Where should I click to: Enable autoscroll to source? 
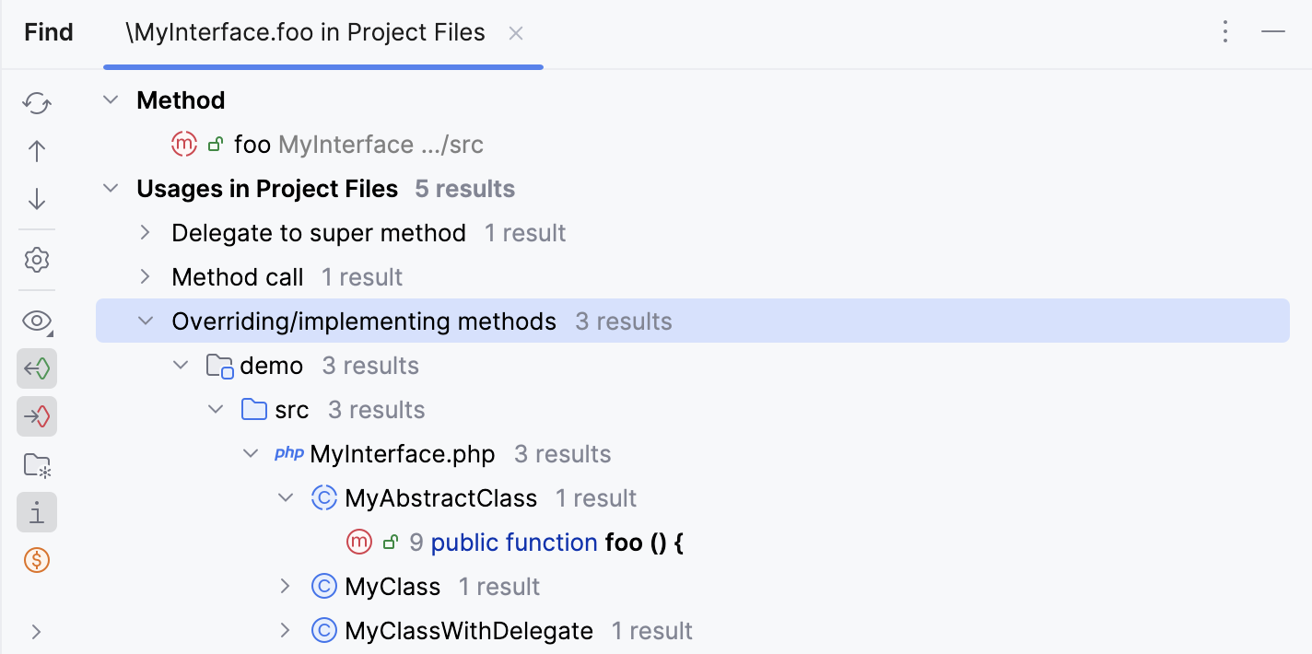(x=36, y=368)
